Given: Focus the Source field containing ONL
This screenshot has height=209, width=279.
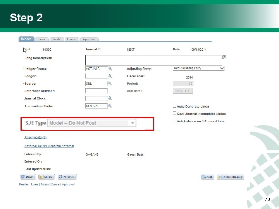Looking at the screenshot, I should point(96,84).
